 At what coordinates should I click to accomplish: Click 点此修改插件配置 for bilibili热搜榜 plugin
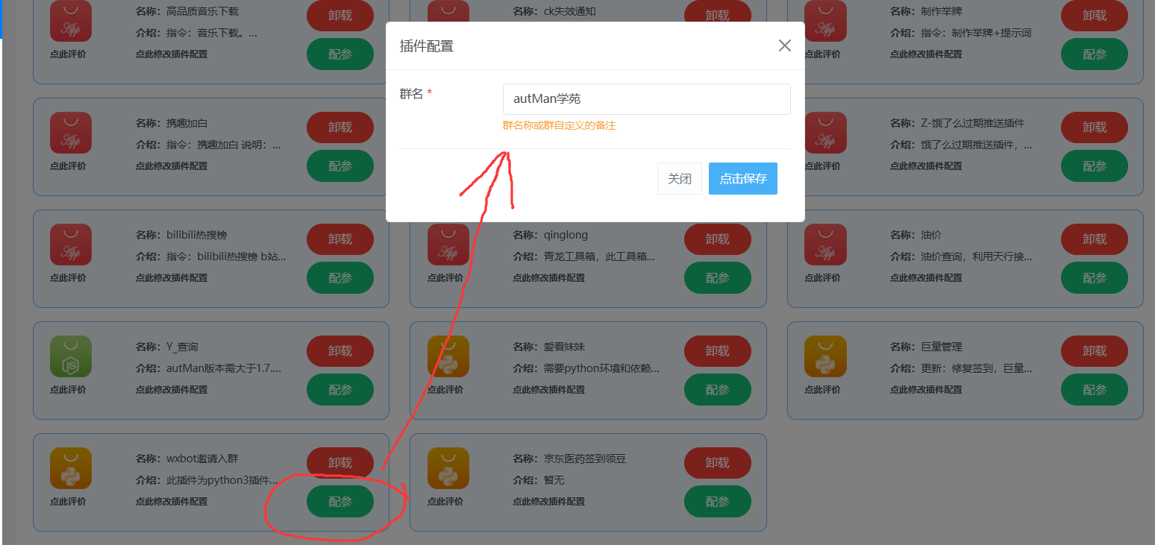point(172,277)
